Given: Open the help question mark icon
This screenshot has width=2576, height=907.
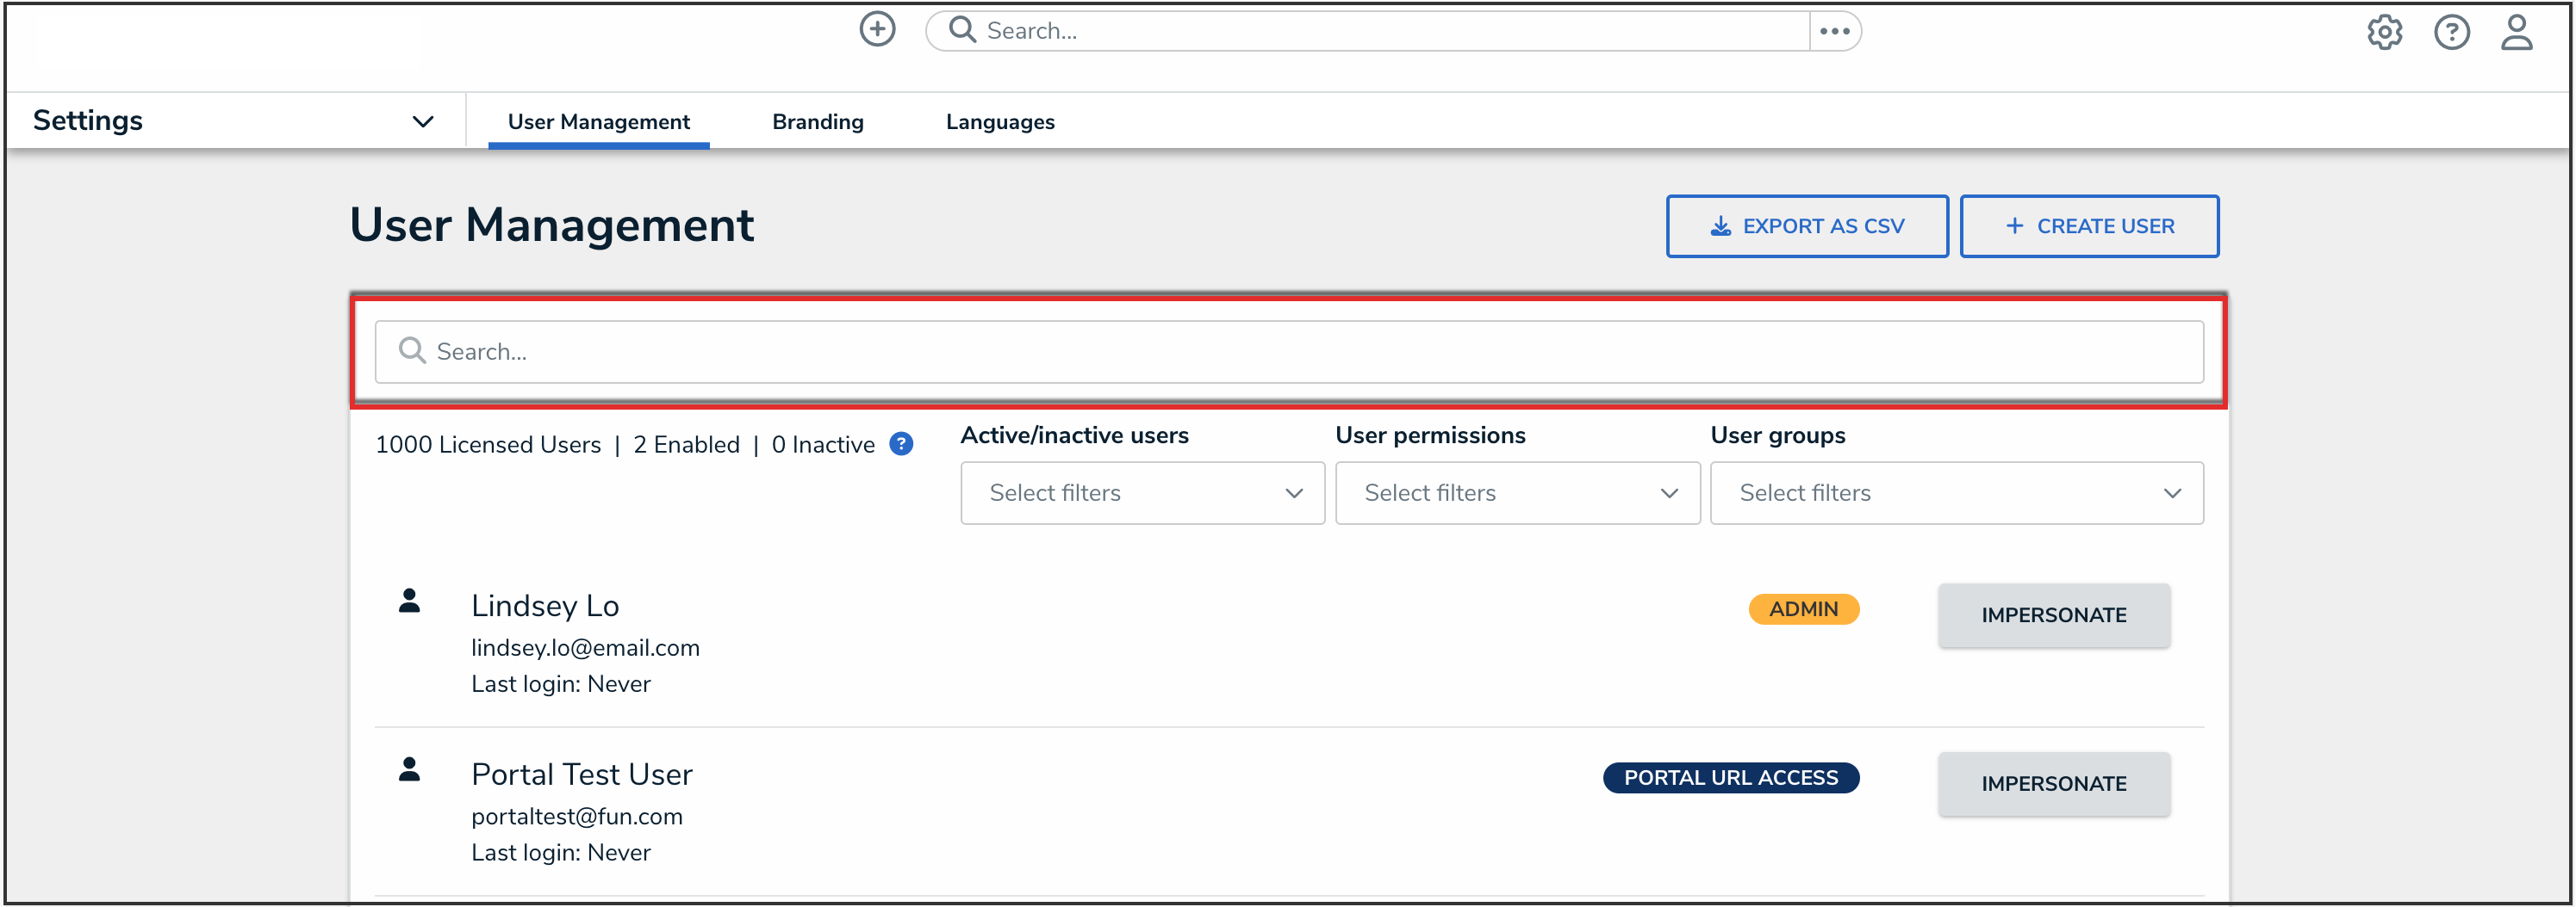Looking at the screenshot, I should point(2451,33).
